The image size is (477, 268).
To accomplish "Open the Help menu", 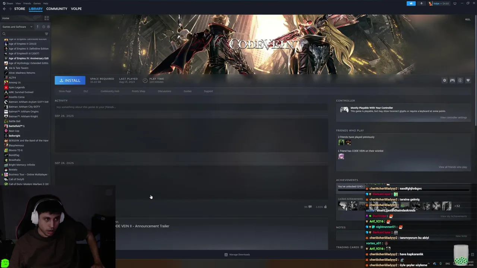I will [x=45, y=3].
